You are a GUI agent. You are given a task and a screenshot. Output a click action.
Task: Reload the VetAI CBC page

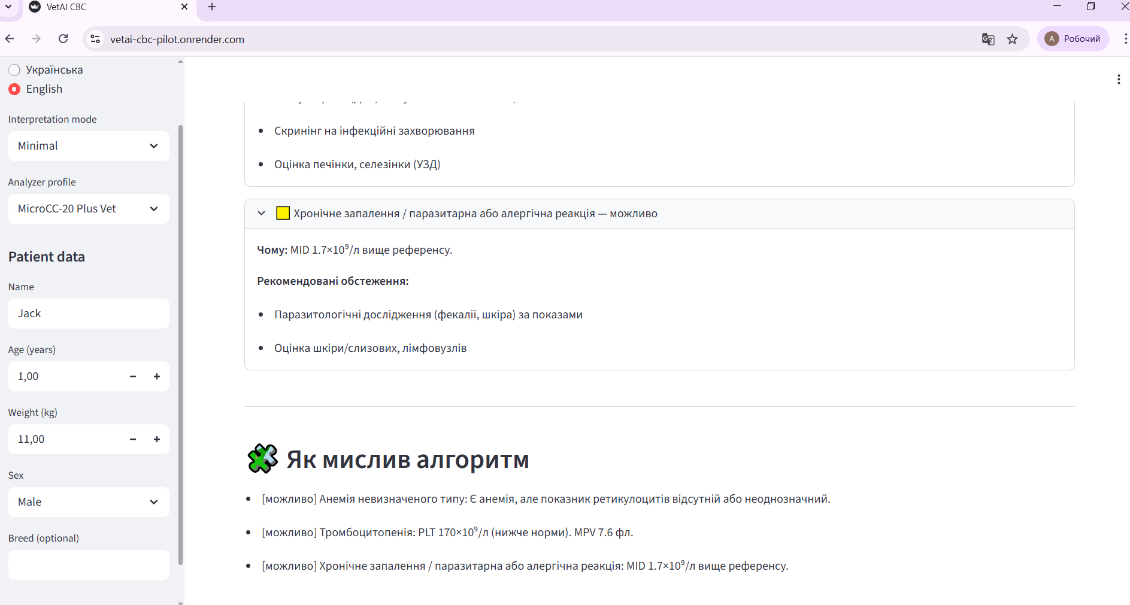pos(63,39)
